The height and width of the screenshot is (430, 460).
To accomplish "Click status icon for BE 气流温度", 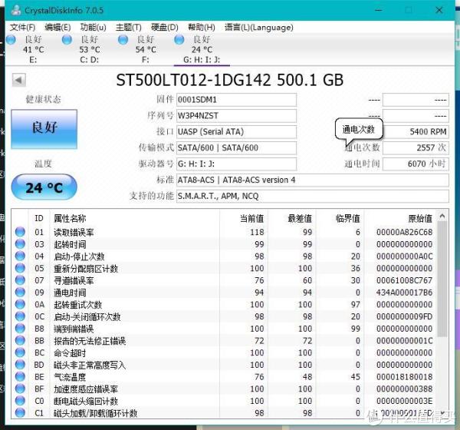I will [x=20, y=376].
